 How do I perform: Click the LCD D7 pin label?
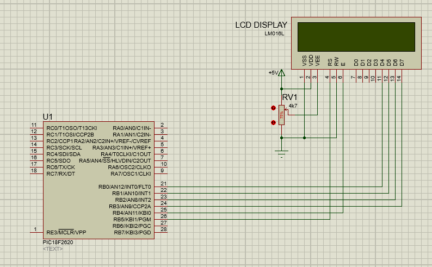click(402, 63)
